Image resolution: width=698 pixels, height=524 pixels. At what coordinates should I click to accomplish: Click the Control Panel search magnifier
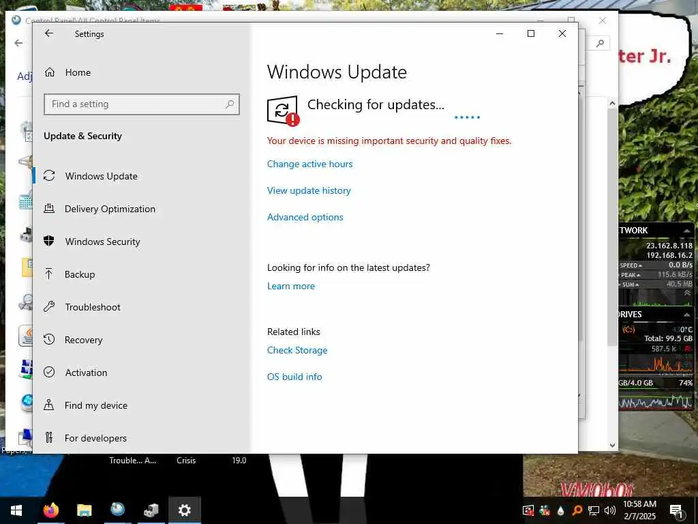(600, 43)
